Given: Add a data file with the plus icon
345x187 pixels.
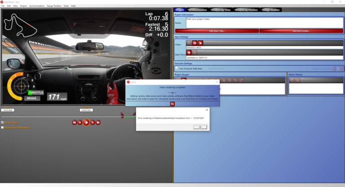Looking at the screenshot, I should 189,53.
